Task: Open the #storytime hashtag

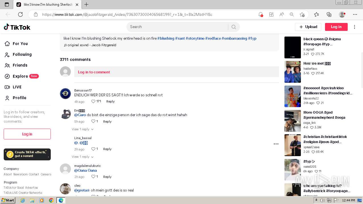Action: pyautogui.click(x=195, y=38)
